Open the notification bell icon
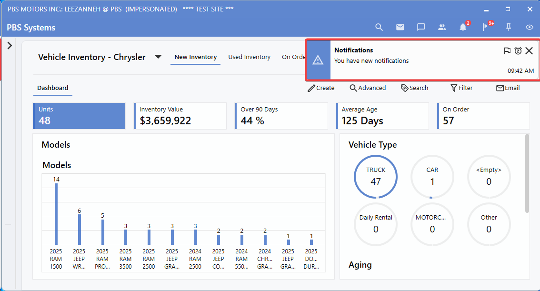Screen dimensions: 540x291 point(463,27)
